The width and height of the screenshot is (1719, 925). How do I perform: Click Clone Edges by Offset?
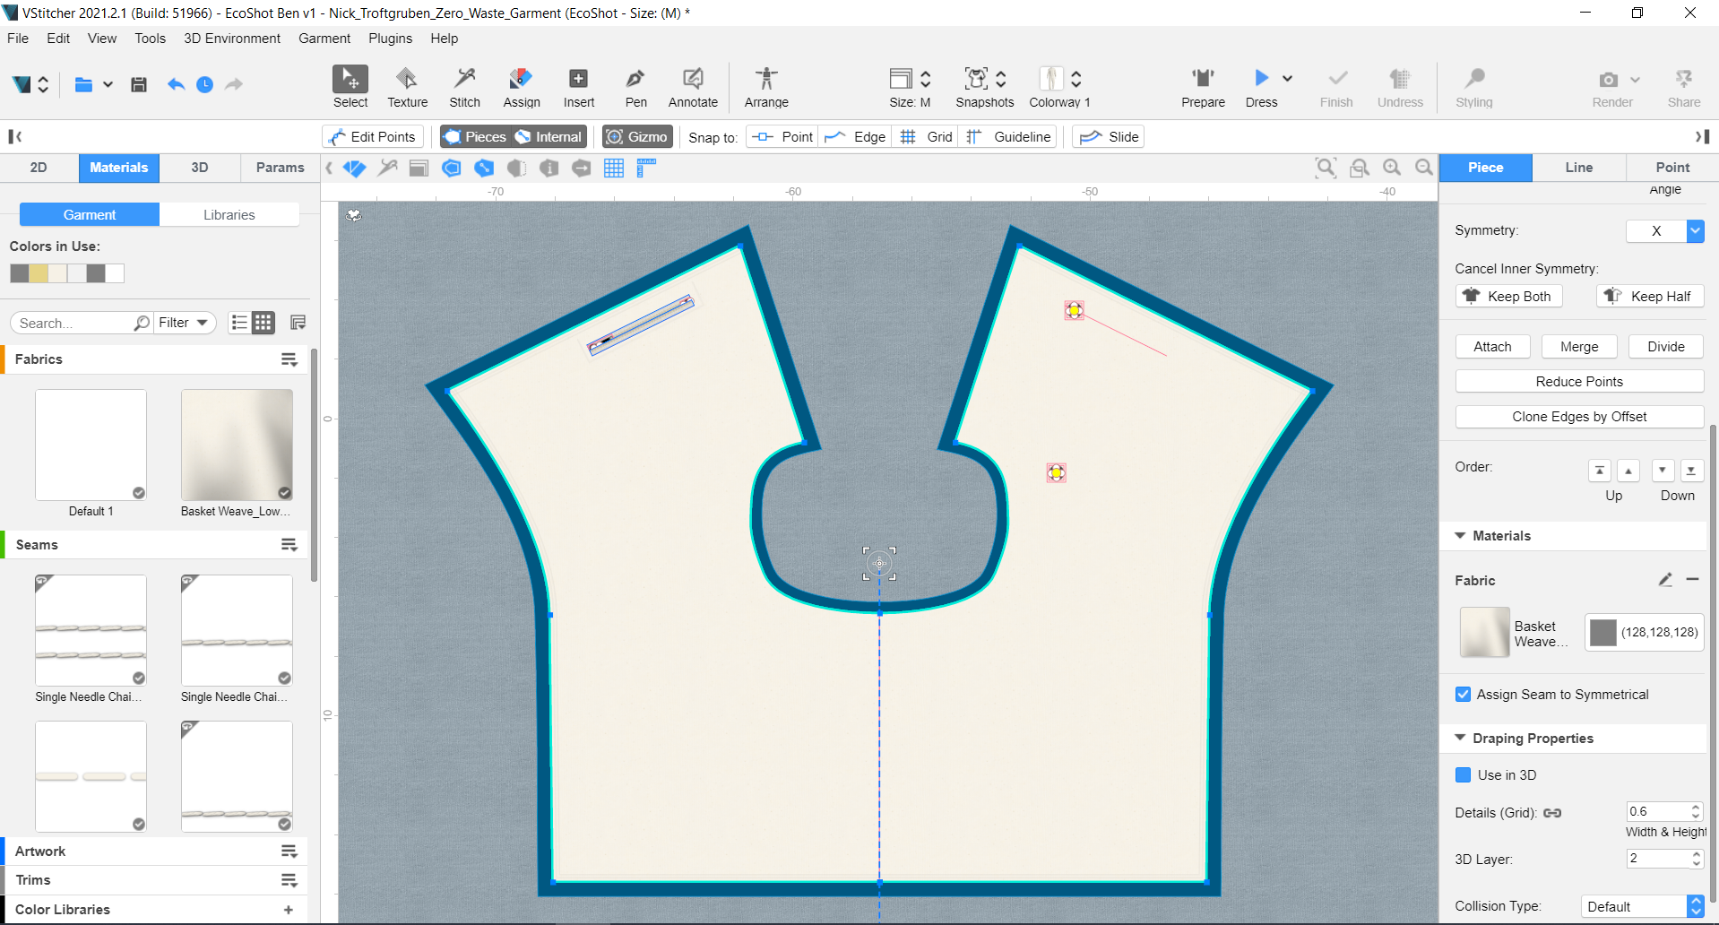pos(1578,417)
